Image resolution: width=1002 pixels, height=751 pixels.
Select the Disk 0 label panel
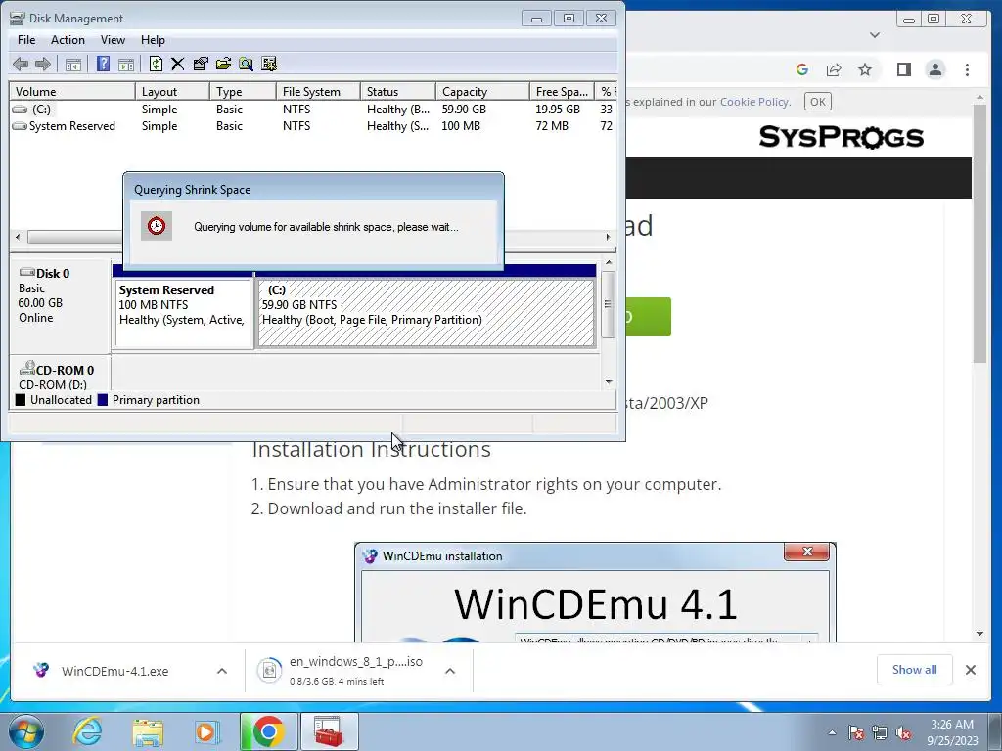click(60, 305)
